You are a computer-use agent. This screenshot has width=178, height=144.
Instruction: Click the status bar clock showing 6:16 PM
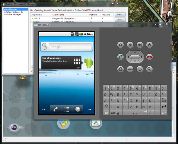89,34
